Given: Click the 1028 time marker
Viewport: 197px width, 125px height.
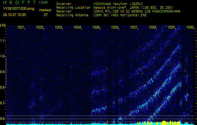Looking at the screenshot, I should [x=152, y=27].
